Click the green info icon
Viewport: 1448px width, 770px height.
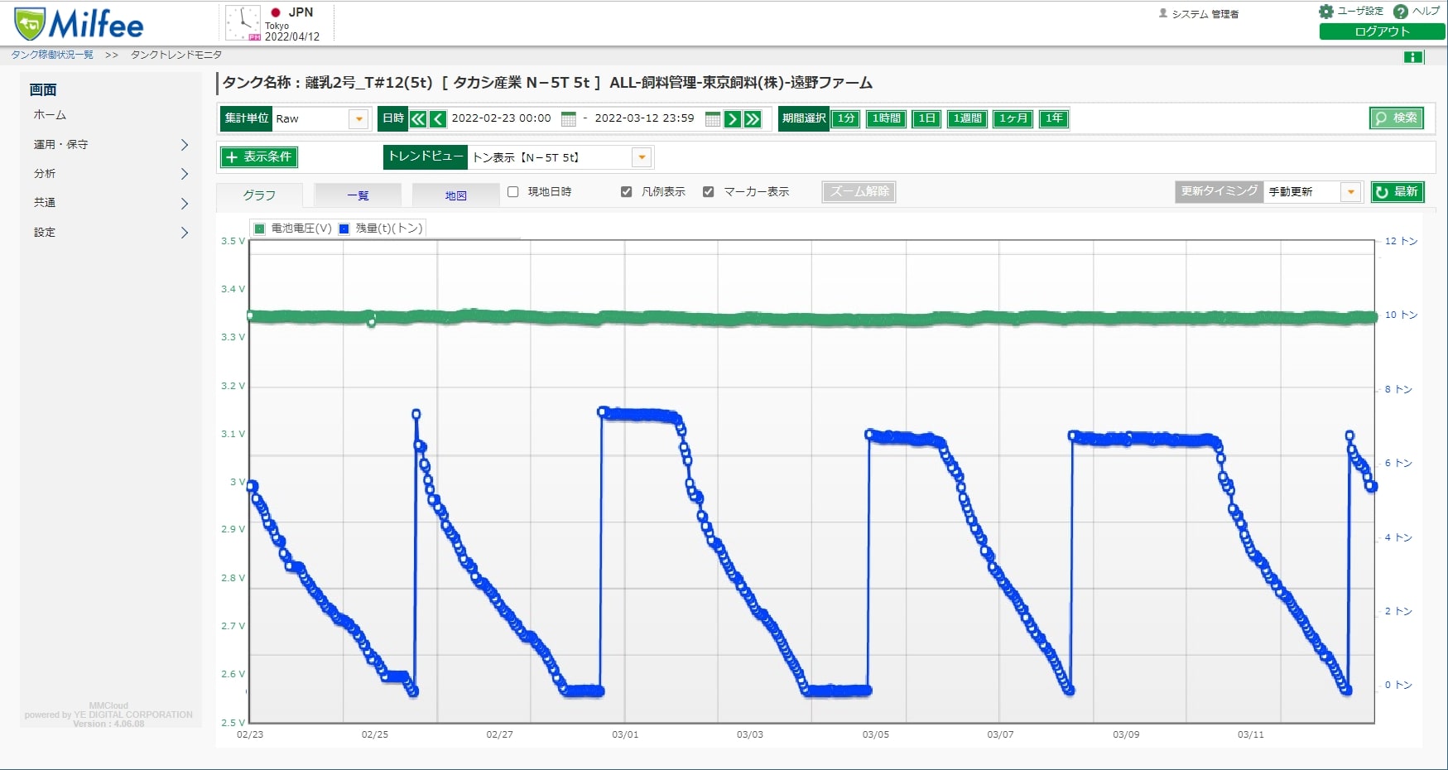tap(1413, 57)
